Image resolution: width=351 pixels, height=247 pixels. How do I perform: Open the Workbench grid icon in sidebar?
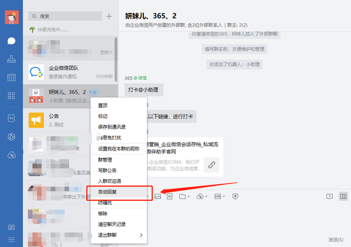tap(12, 95)
